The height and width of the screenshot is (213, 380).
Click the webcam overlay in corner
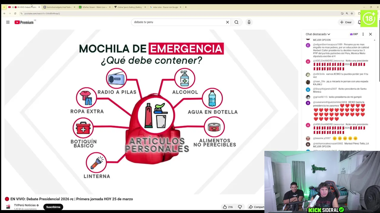322,182
